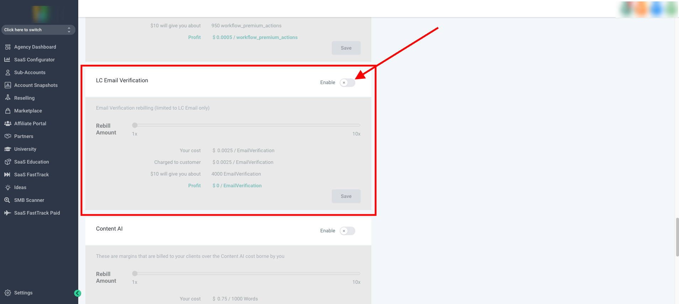Viewport: 679px width, 304px height.
Task: Open Settings at sidebar bottom
Action: (x=23, y=293)
